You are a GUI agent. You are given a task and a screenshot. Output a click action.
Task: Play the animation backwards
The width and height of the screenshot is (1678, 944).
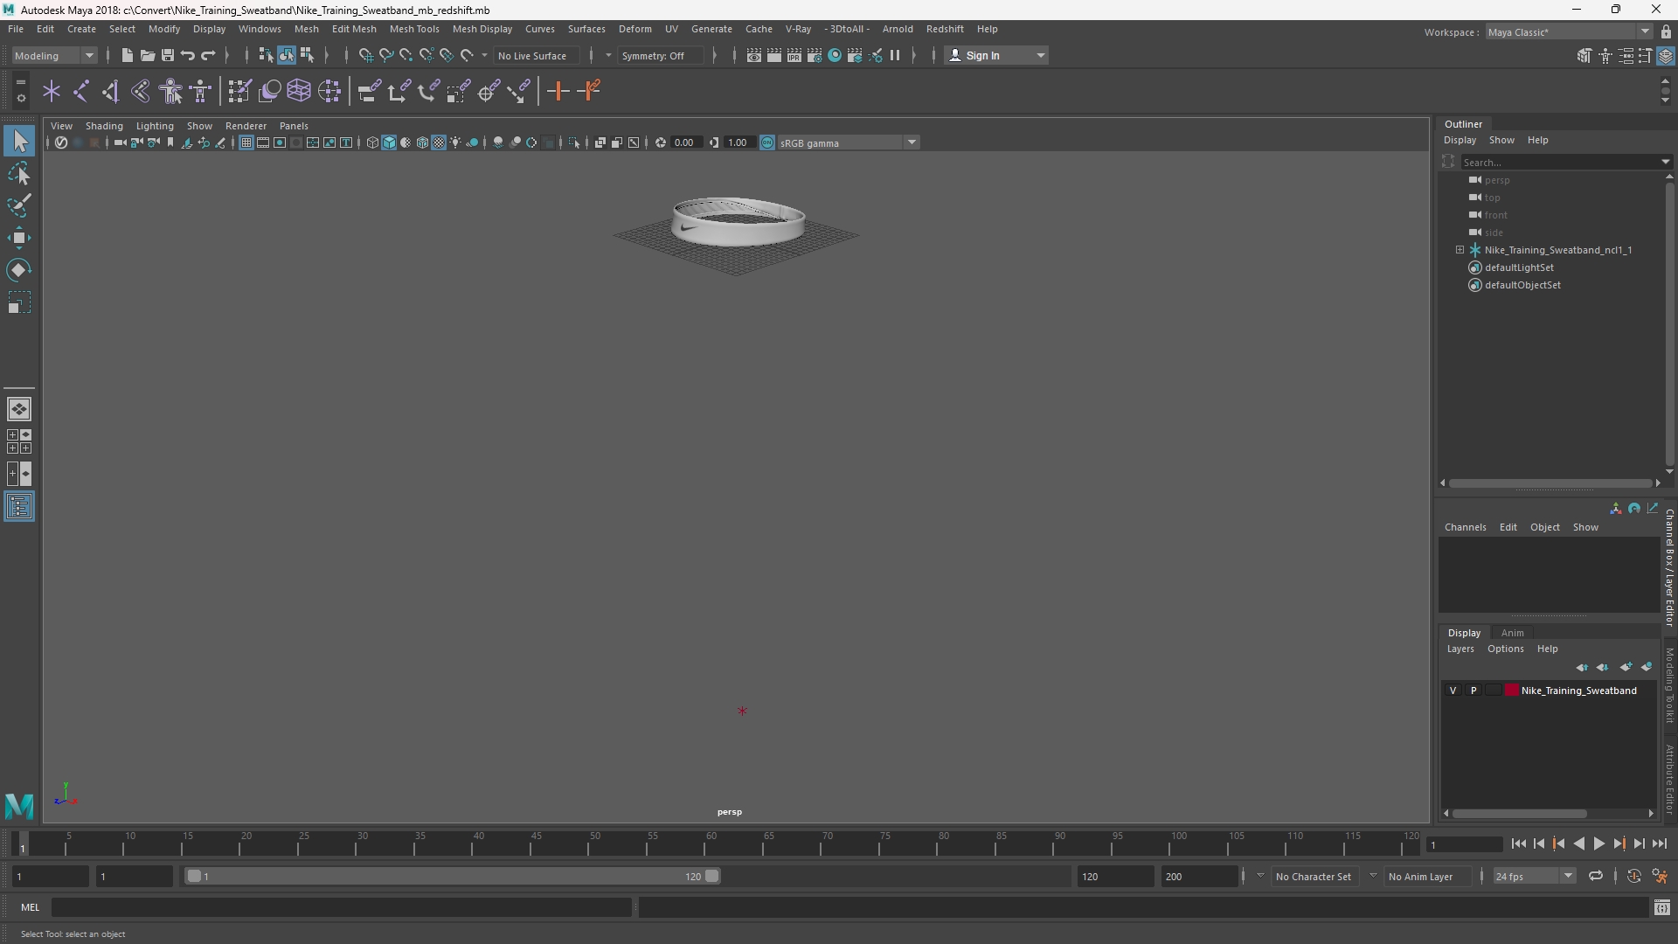pyautogui.click(x=1578, y=844)
